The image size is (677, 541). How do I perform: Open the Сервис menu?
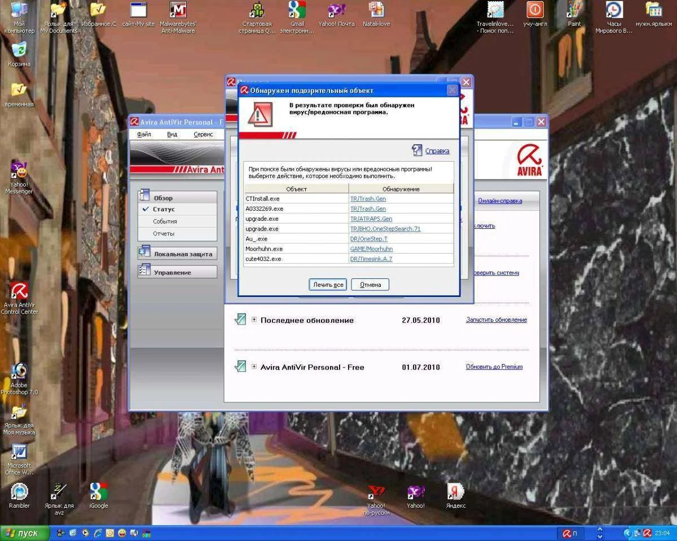click(203, 135)
